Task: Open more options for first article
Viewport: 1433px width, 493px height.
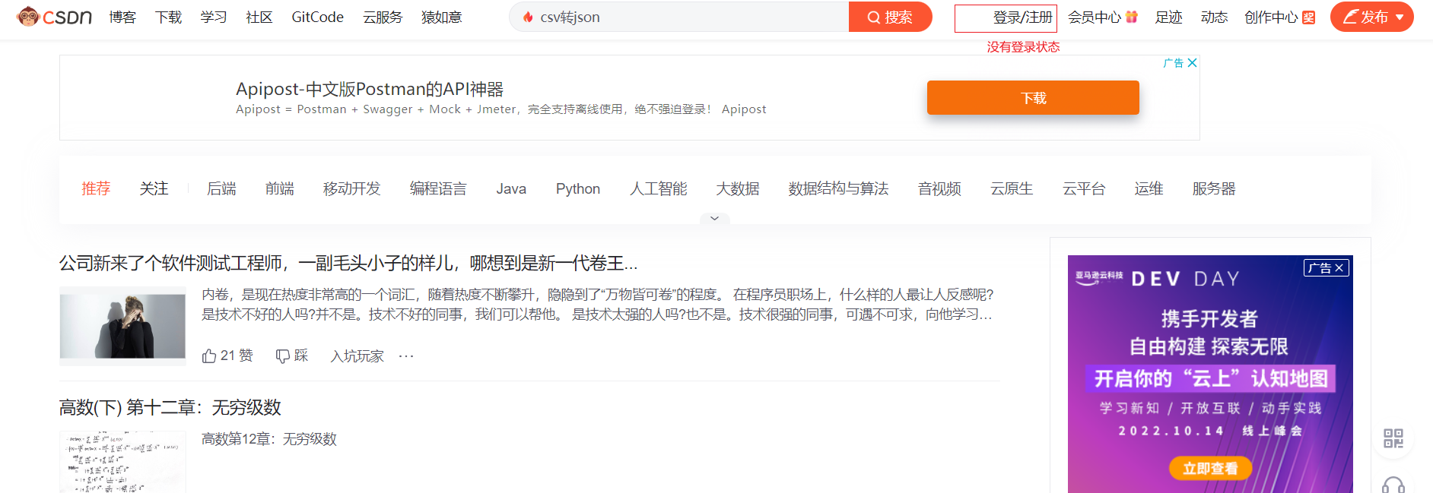Action: pyautogui.click(x=406, y=356)
